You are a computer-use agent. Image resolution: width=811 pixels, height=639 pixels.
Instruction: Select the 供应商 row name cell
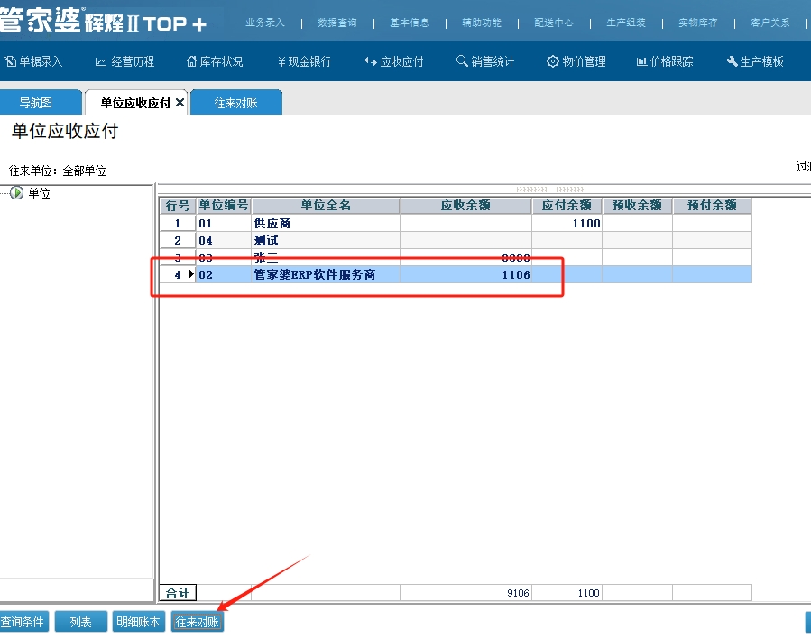coord(326,223)
